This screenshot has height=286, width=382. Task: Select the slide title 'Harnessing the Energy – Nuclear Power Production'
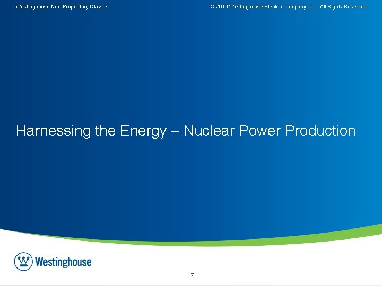point(186,131)
